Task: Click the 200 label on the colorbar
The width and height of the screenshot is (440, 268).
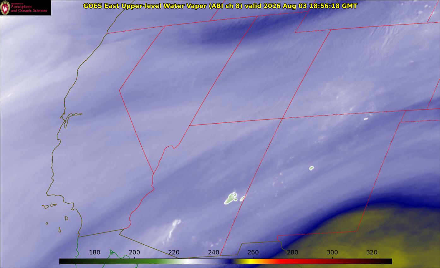Action: (134, 252)
